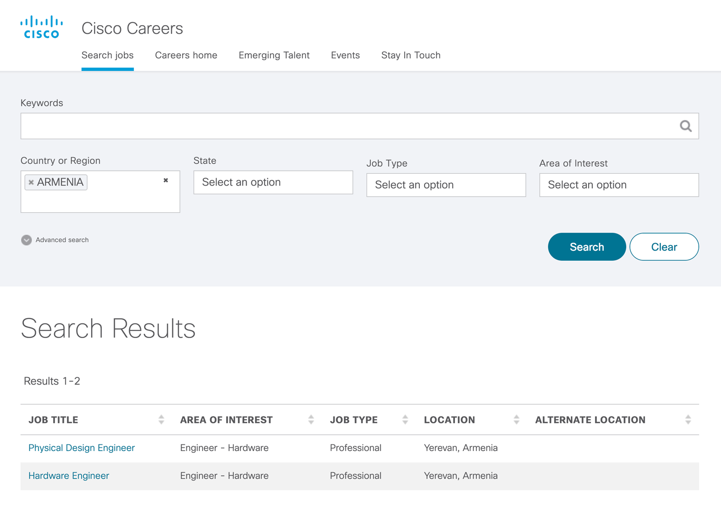Sort results by Job Title
The width and height of the screenshot is (721, 517).
[x=161, y=420]
